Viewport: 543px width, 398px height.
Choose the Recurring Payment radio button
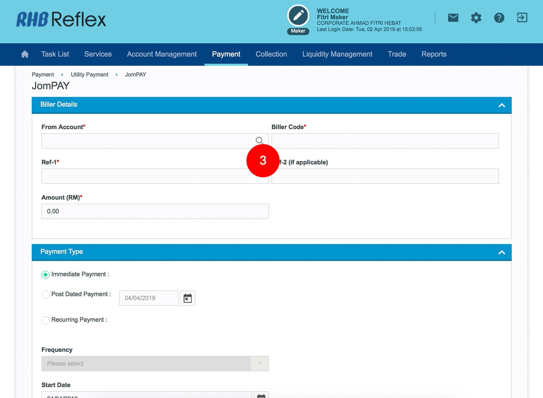pyautogui.click(x=46, y=320)
